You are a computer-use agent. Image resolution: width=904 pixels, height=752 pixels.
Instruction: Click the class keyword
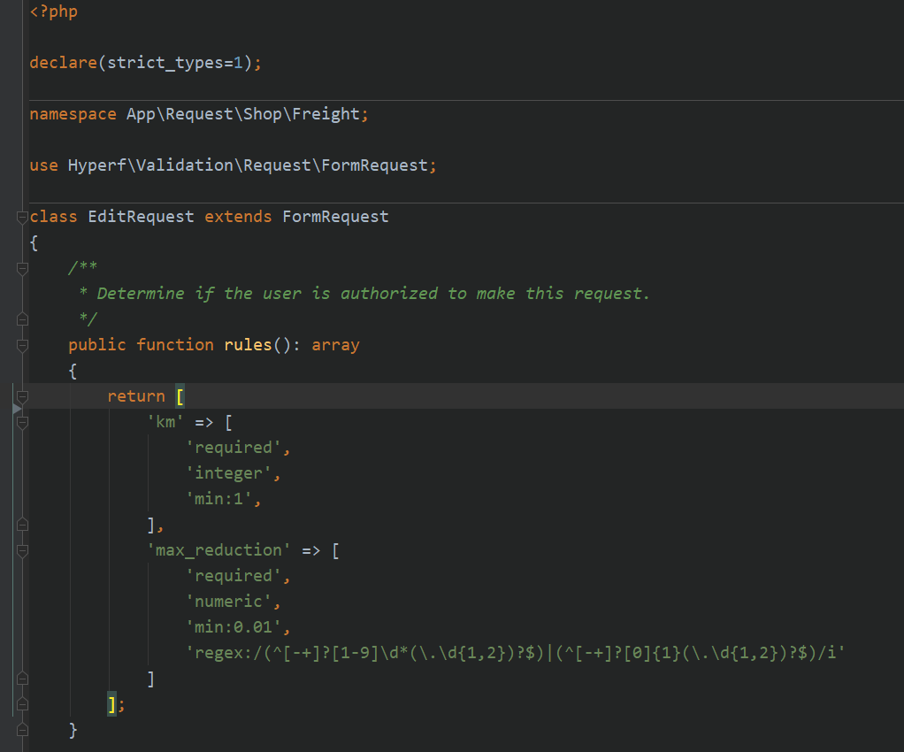tap(53, 217)
